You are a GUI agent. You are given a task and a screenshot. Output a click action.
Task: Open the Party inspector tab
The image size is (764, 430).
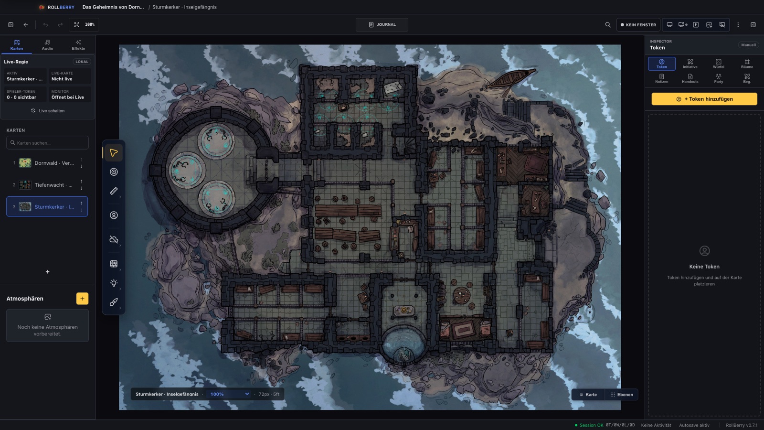click(719, 78)
